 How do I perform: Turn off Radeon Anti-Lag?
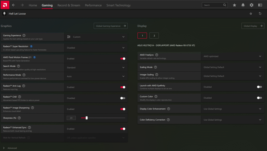click(x=123, y=87)
